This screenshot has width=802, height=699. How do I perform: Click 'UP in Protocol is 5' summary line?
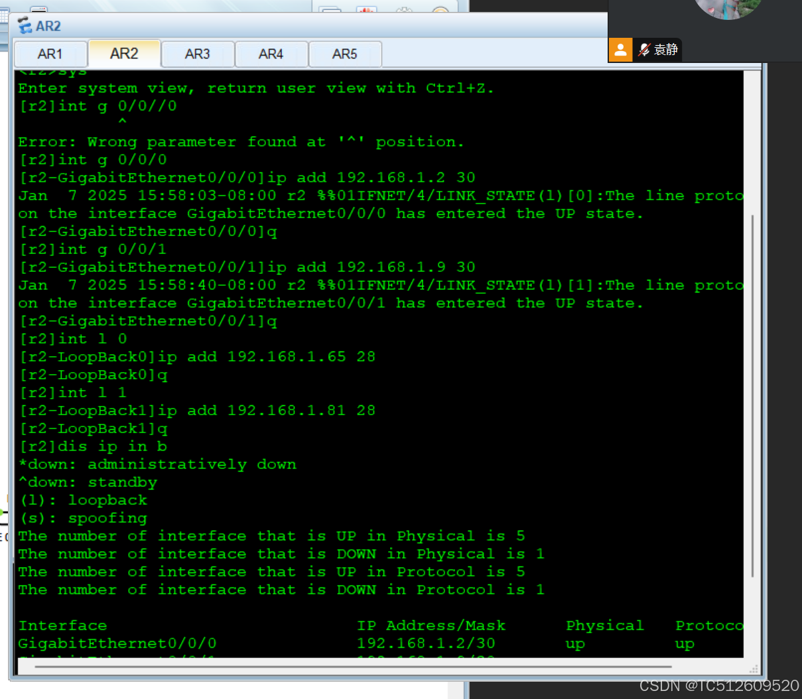(x=271, y=572)
